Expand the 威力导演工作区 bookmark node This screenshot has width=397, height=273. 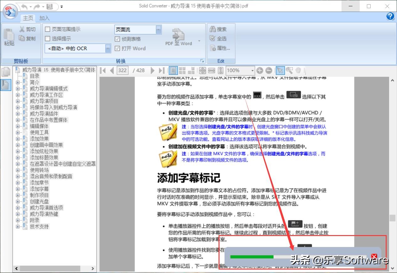pyautogui.click(x=18, y=95)
